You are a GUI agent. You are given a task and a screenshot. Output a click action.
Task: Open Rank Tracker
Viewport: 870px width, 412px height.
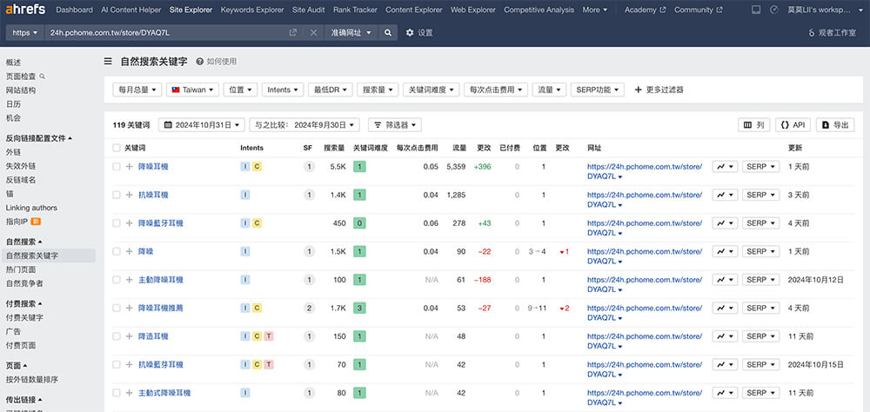(x=356, y=10)
